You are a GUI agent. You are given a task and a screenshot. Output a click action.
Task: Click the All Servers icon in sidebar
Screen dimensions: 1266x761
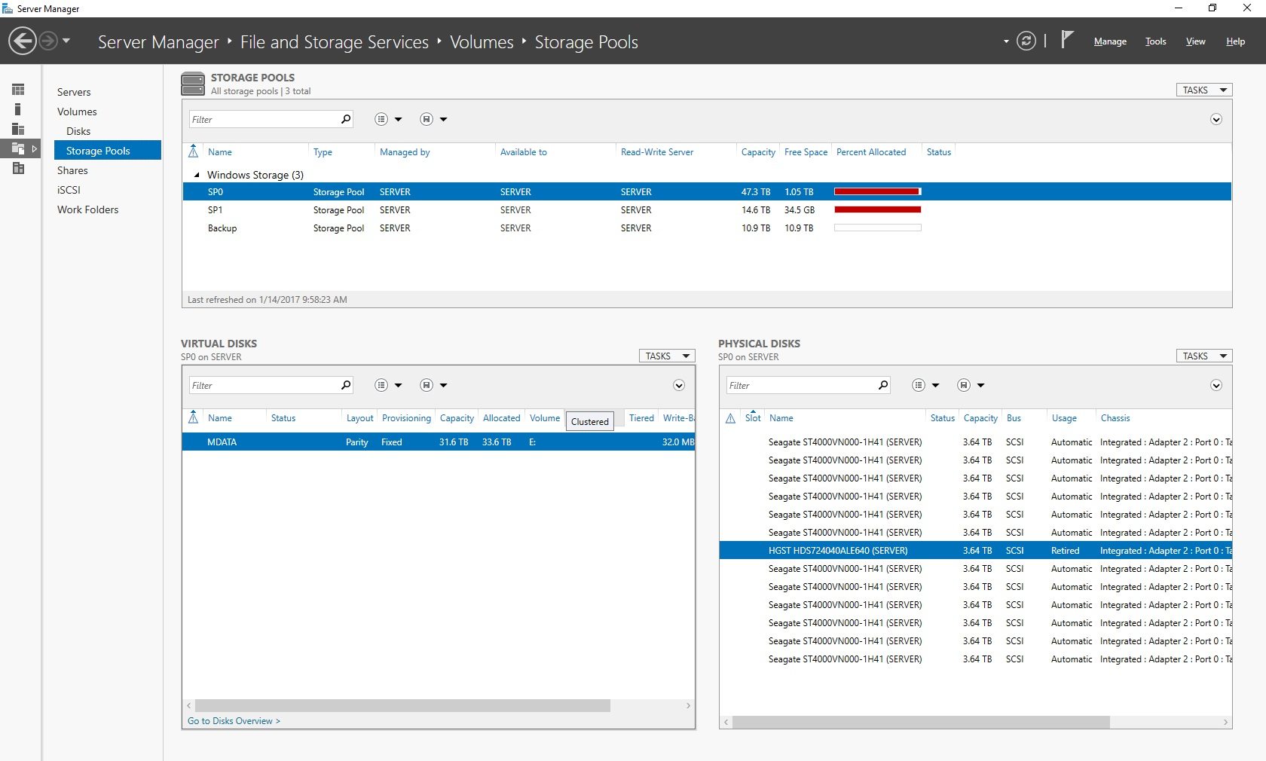coord(18,129)
